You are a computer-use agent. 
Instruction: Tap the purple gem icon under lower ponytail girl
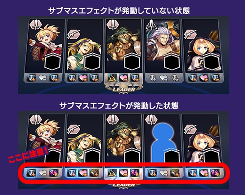54,173
